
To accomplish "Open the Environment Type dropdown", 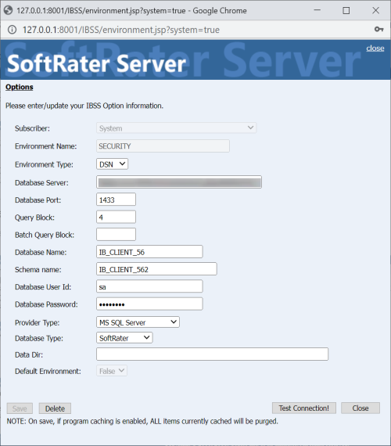I will point(112,164).
